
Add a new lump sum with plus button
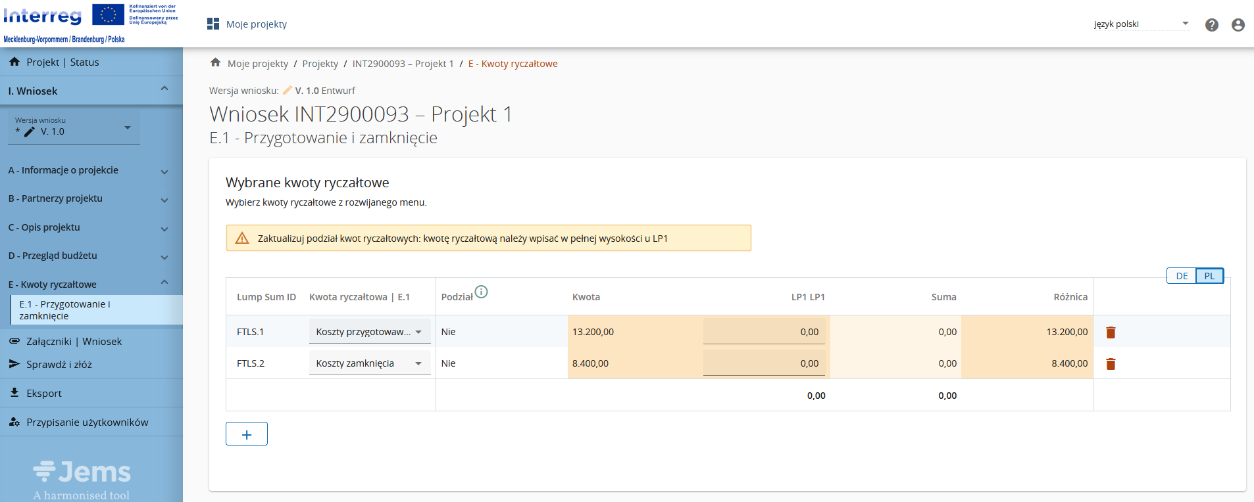point(247,434)
